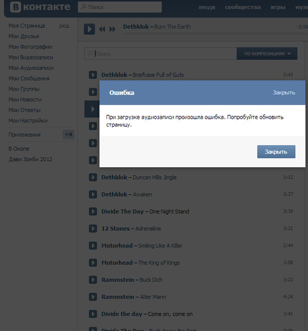The width and height of the screenshot is (308, 331).
Task: Open Мои Аудиозаписи in sidebar
Action: click(31, 68)
